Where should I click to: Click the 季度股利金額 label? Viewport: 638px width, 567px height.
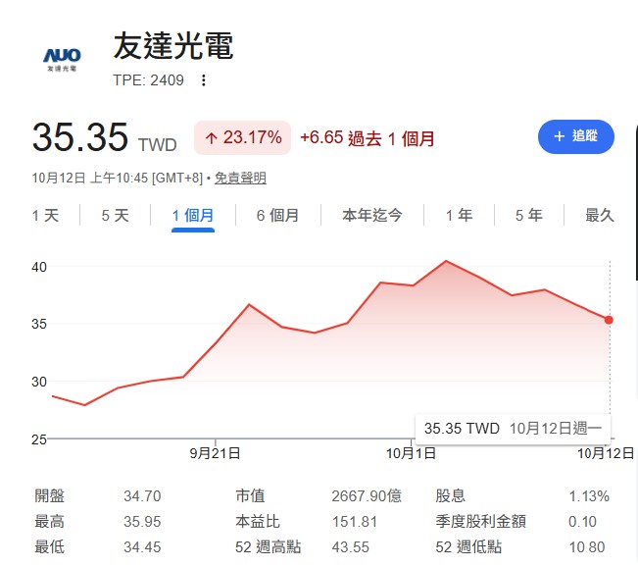tap(480, 521)
